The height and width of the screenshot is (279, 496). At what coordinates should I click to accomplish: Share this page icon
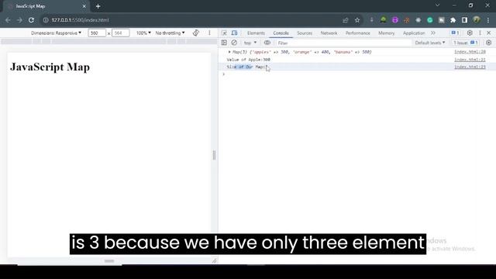[x=345, y=20]
